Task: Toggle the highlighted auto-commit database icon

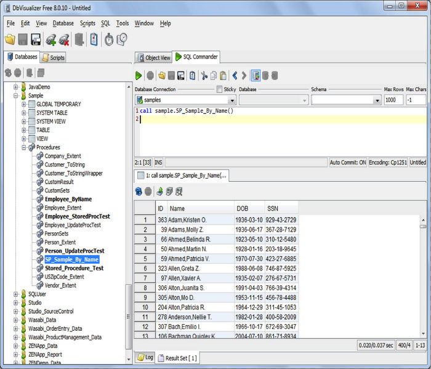Action: (x=256, y=76)
